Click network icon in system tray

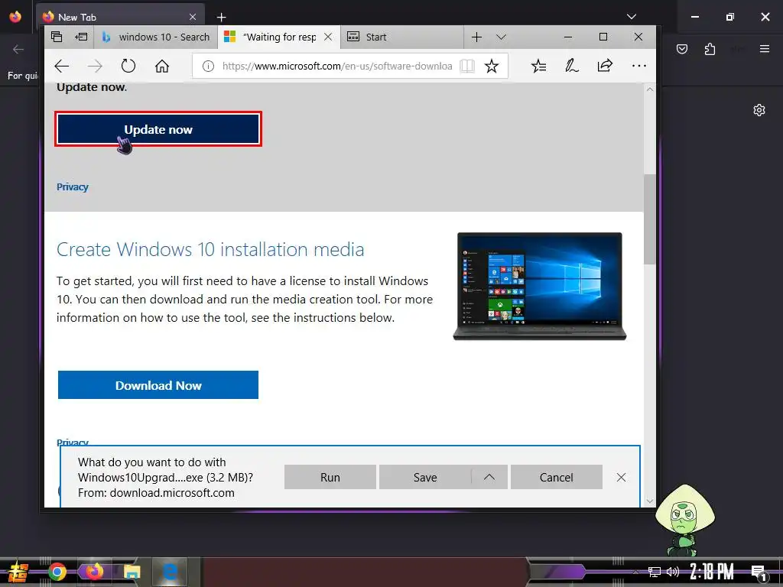(655, 572)
